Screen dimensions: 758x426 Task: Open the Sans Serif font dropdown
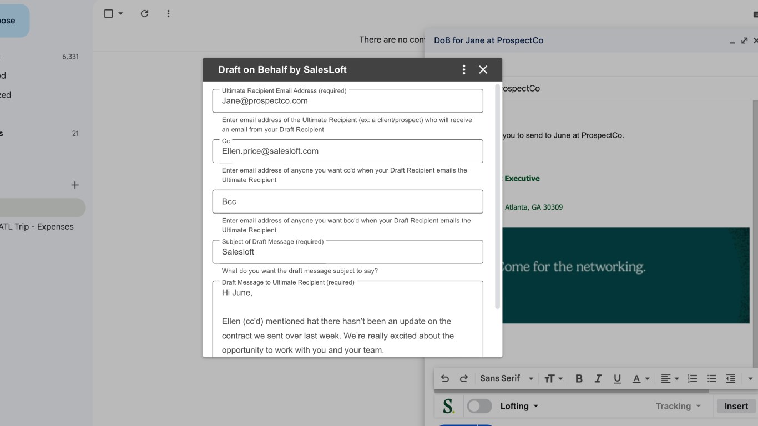point(506,378)
